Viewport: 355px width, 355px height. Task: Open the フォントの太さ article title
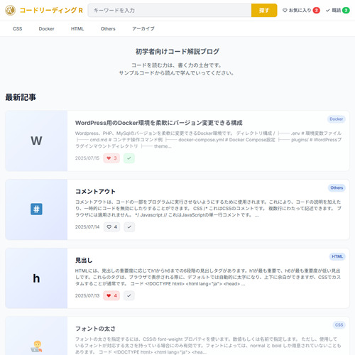tap(95, 329)
